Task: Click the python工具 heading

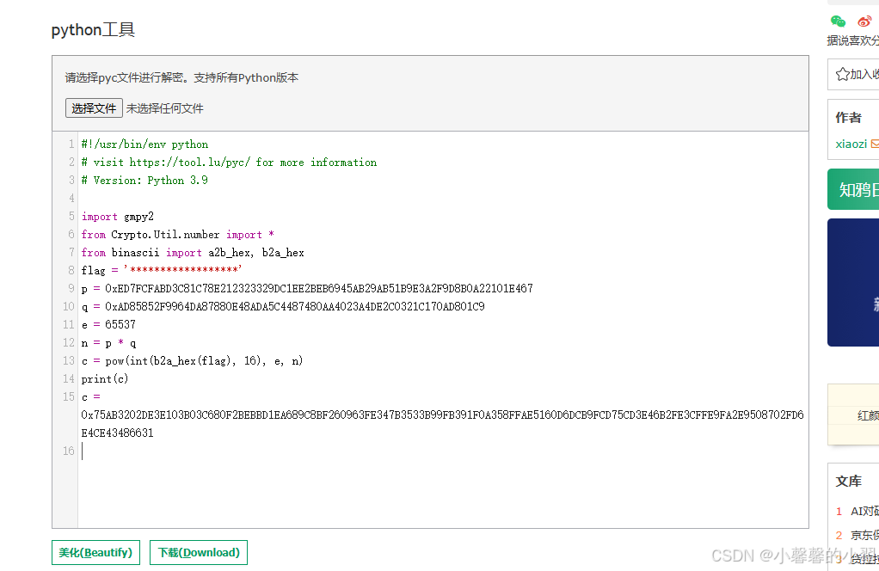Action: pyautogui.click(x=93, y=29)
